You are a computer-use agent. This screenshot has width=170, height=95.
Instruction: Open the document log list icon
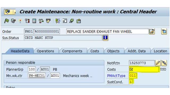pyautogui.click(x=65, y=21)
